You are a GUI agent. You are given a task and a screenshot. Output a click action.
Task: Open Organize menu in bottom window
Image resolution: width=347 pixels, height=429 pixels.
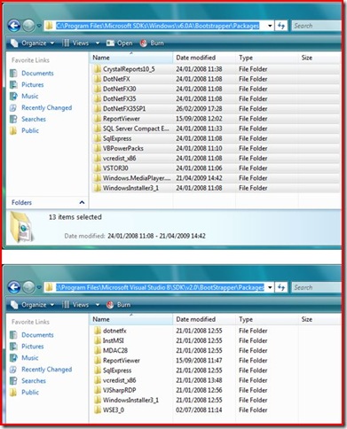tap(32, 305)
